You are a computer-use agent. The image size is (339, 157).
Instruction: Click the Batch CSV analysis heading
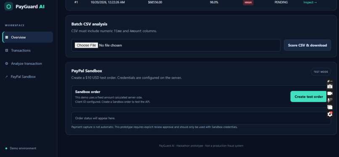(x=89, y=24)
